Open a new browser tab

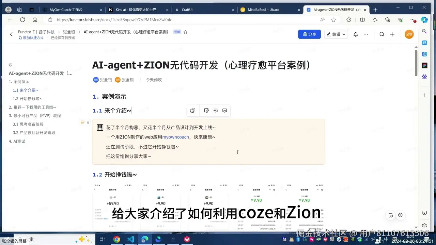(x=375, y=10)
